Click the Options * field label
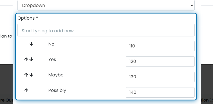Viewport: 213px width, 104px height. [x=28, y=18]
